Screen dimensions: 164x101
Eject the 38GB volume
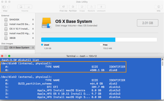coord(33,38)
